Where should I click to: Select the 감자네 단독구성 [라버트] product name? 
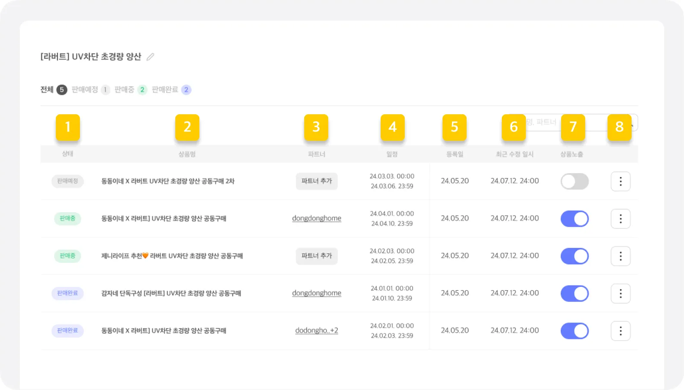click(x=171, y=293)
